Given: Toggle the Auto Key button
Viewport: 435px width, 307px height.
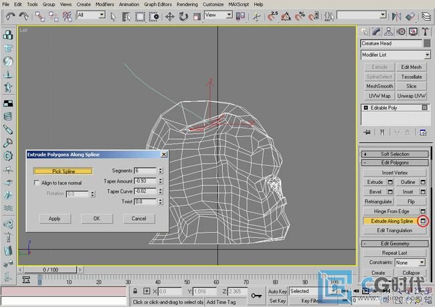Looking at the screenshot, I should (x=277, y=292).
